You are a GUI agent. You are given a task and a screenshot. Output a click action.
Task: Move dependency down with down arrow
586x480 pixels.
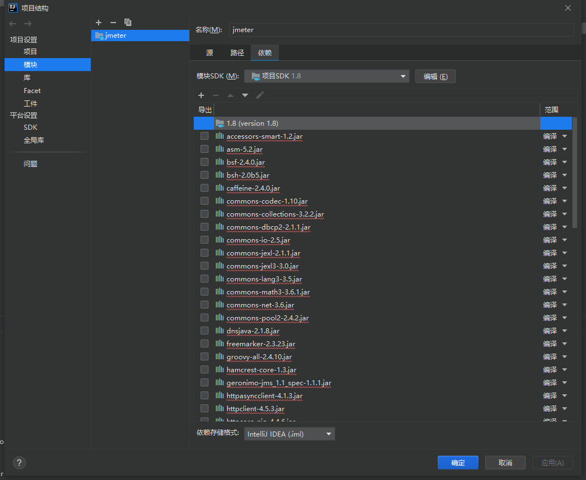(x=245, y=95)
